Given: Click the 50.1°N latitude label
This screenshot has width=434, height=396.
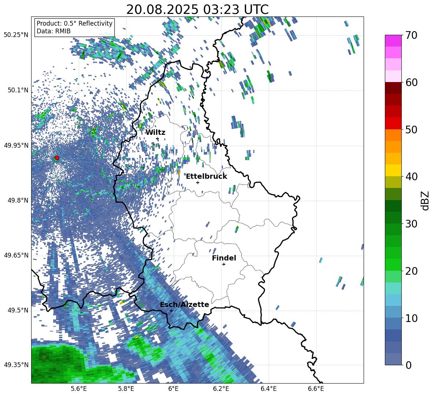Looking at the screenshot, I should coord(18,90).
